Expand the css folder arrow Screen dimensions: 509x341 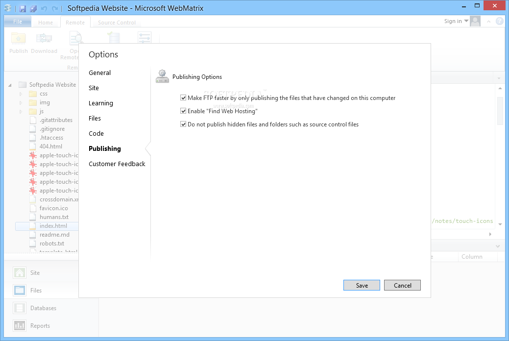(x=21, y=94)
